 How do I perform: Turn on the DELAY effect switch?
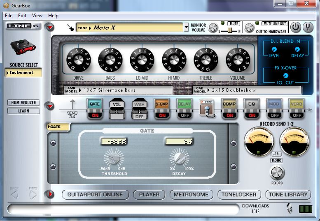[185, 115]
